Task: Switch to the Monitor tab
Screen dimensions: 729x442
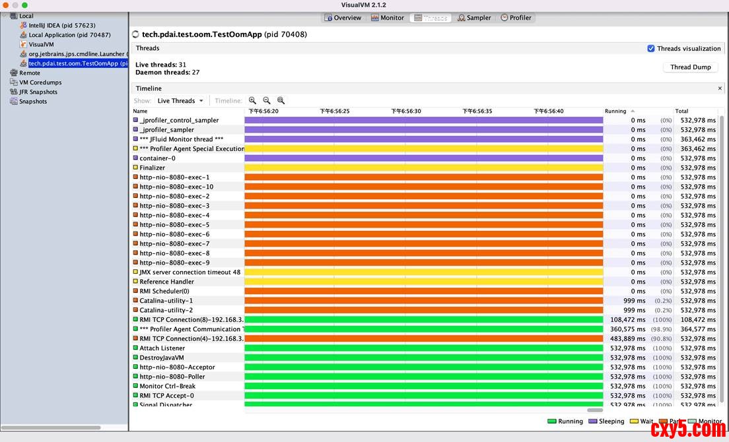Action: coord(387,18)
